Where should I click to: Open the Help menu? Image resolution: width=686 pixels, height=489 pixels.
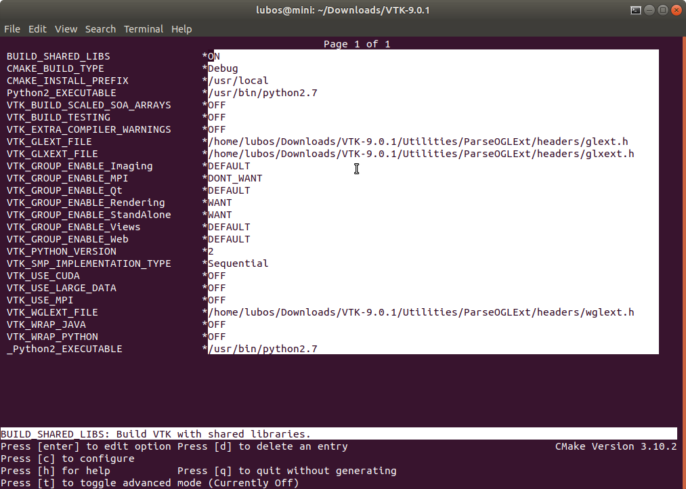tap(181, 29)
